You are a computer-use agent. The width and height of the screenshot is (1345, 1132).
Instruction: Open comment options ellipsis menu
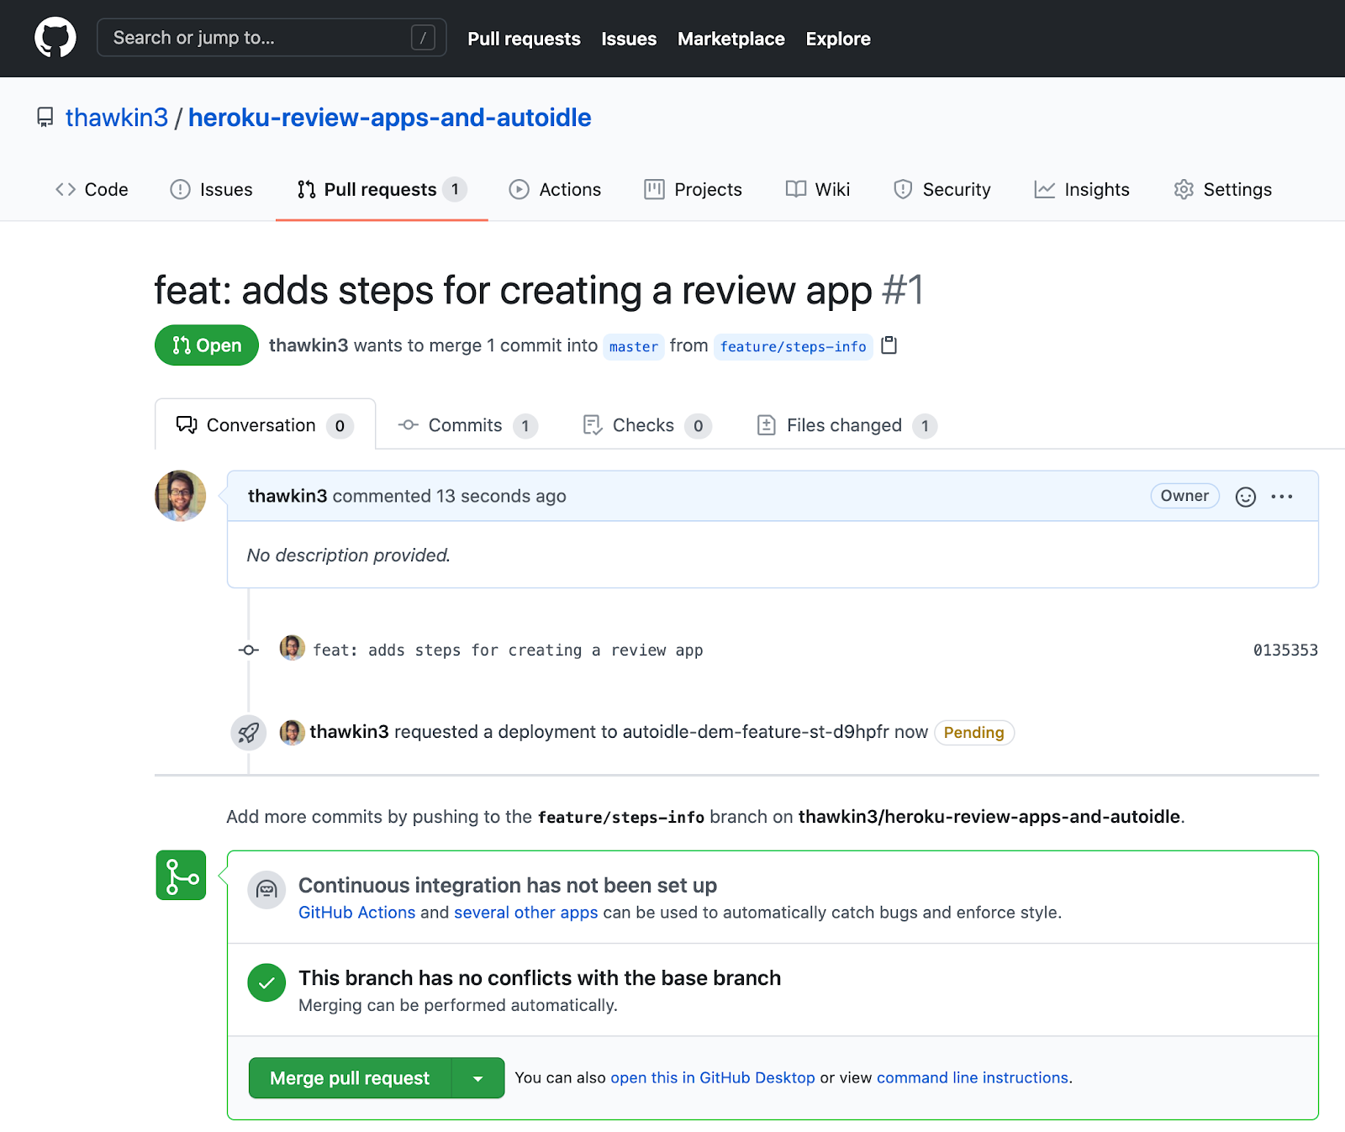1282,497
